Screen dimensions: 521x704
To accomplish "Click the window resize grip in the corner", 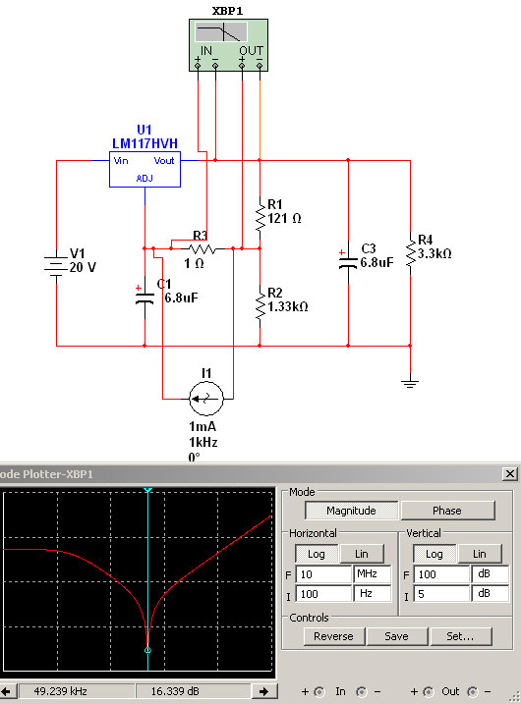I will 515,698.
